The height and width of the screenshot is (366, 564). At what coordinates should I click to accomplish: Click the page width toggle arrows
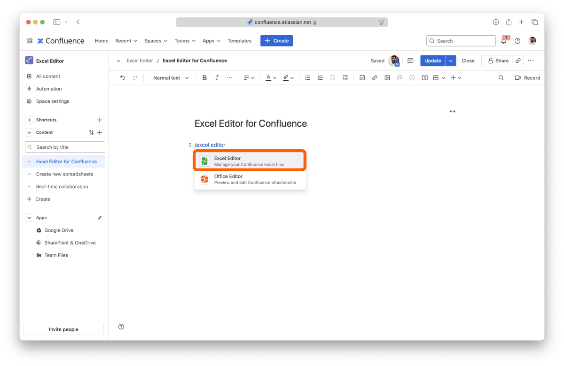tap(452, 111)
